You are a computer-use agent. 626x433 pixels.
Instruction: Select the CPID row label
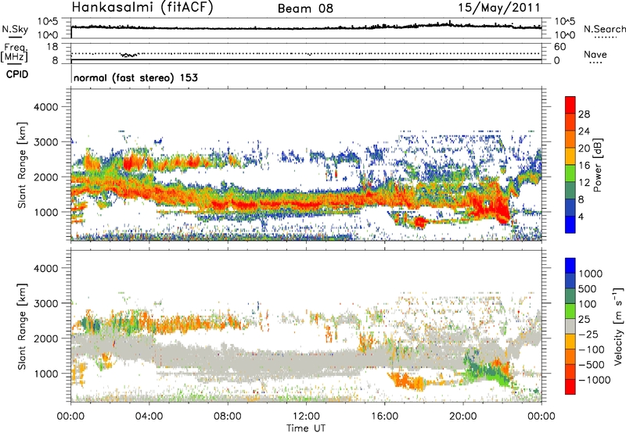click(x=17, y=74)
